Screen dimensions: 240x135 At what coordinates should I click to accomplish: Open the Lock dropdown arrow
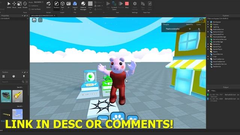point(102,6)
